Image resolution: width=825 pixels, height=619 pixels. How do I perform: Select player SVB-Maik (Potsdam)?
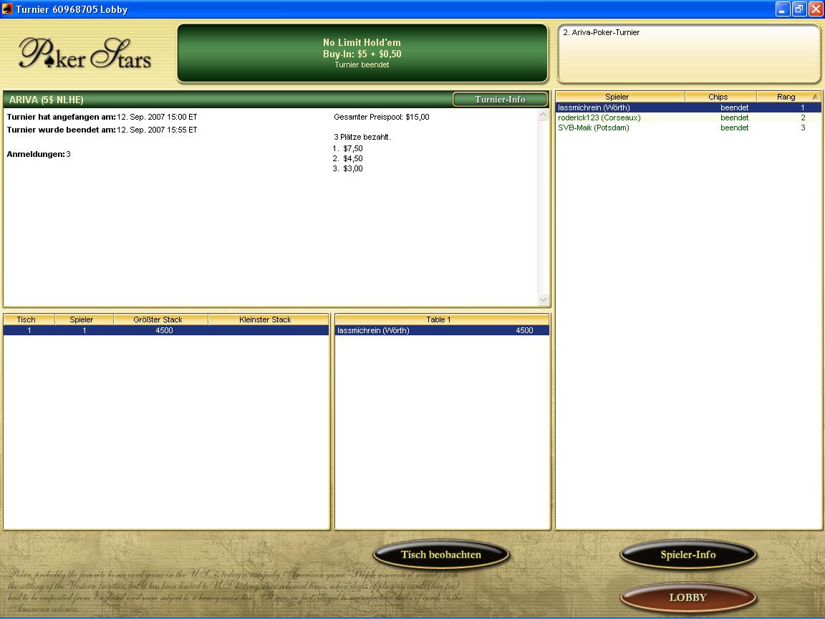688,128
